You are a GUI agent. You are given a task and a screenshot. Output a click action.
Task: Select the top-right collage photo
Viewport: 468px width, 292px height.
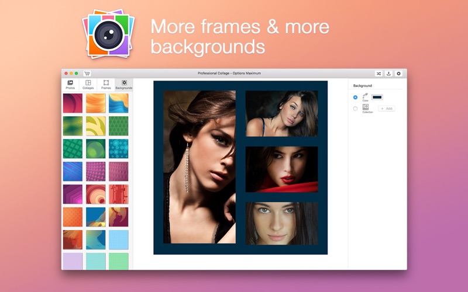tap(281, 113)
